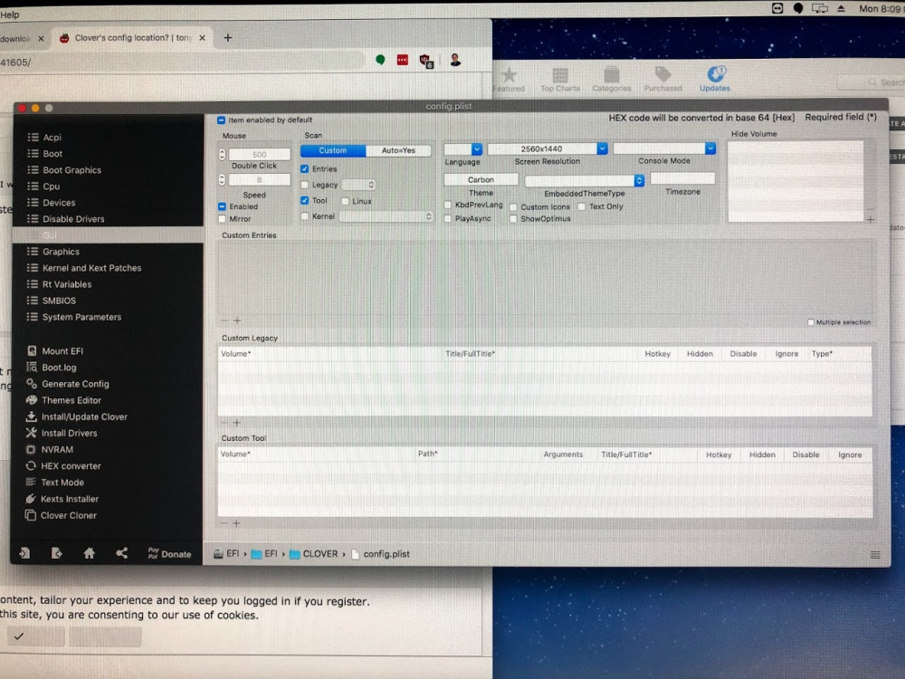Enable the ShowOptimus checkbox
This screenshot has width=905, height=679.
click(x=513, y=219)
